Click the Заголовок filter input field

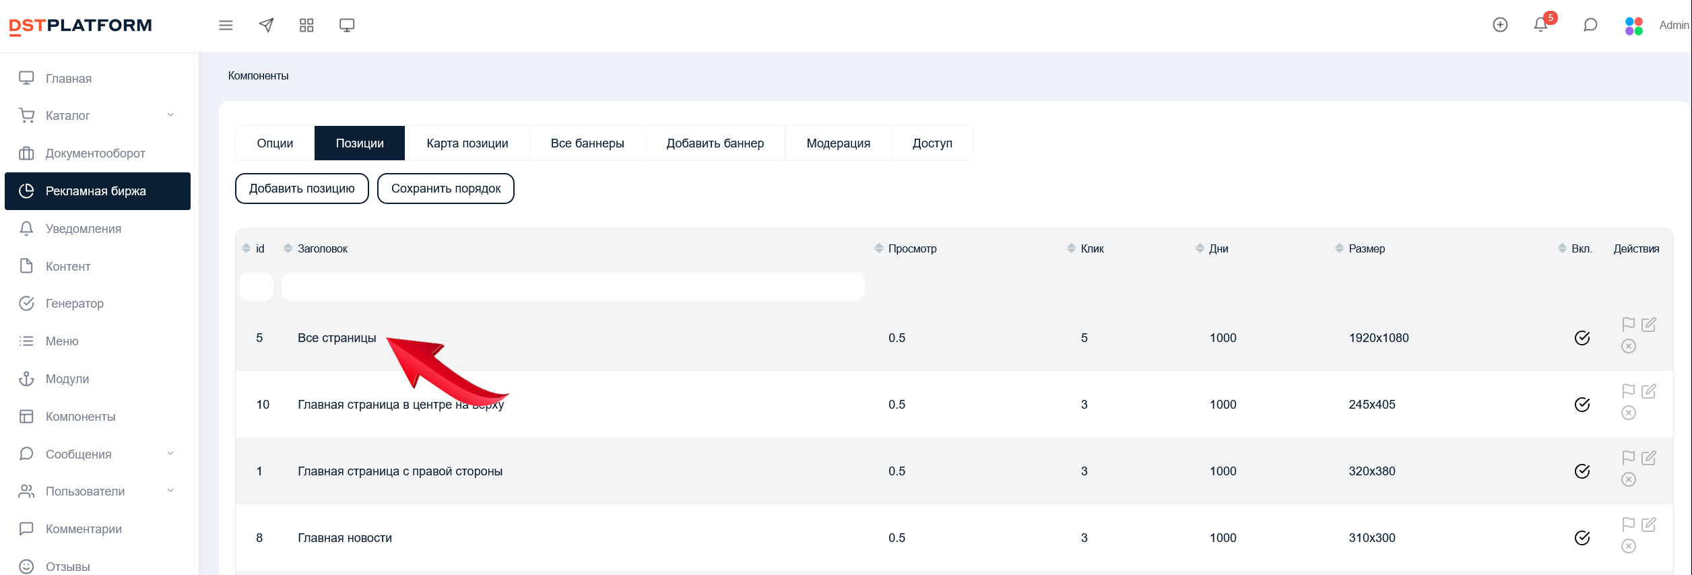[573, 287]
